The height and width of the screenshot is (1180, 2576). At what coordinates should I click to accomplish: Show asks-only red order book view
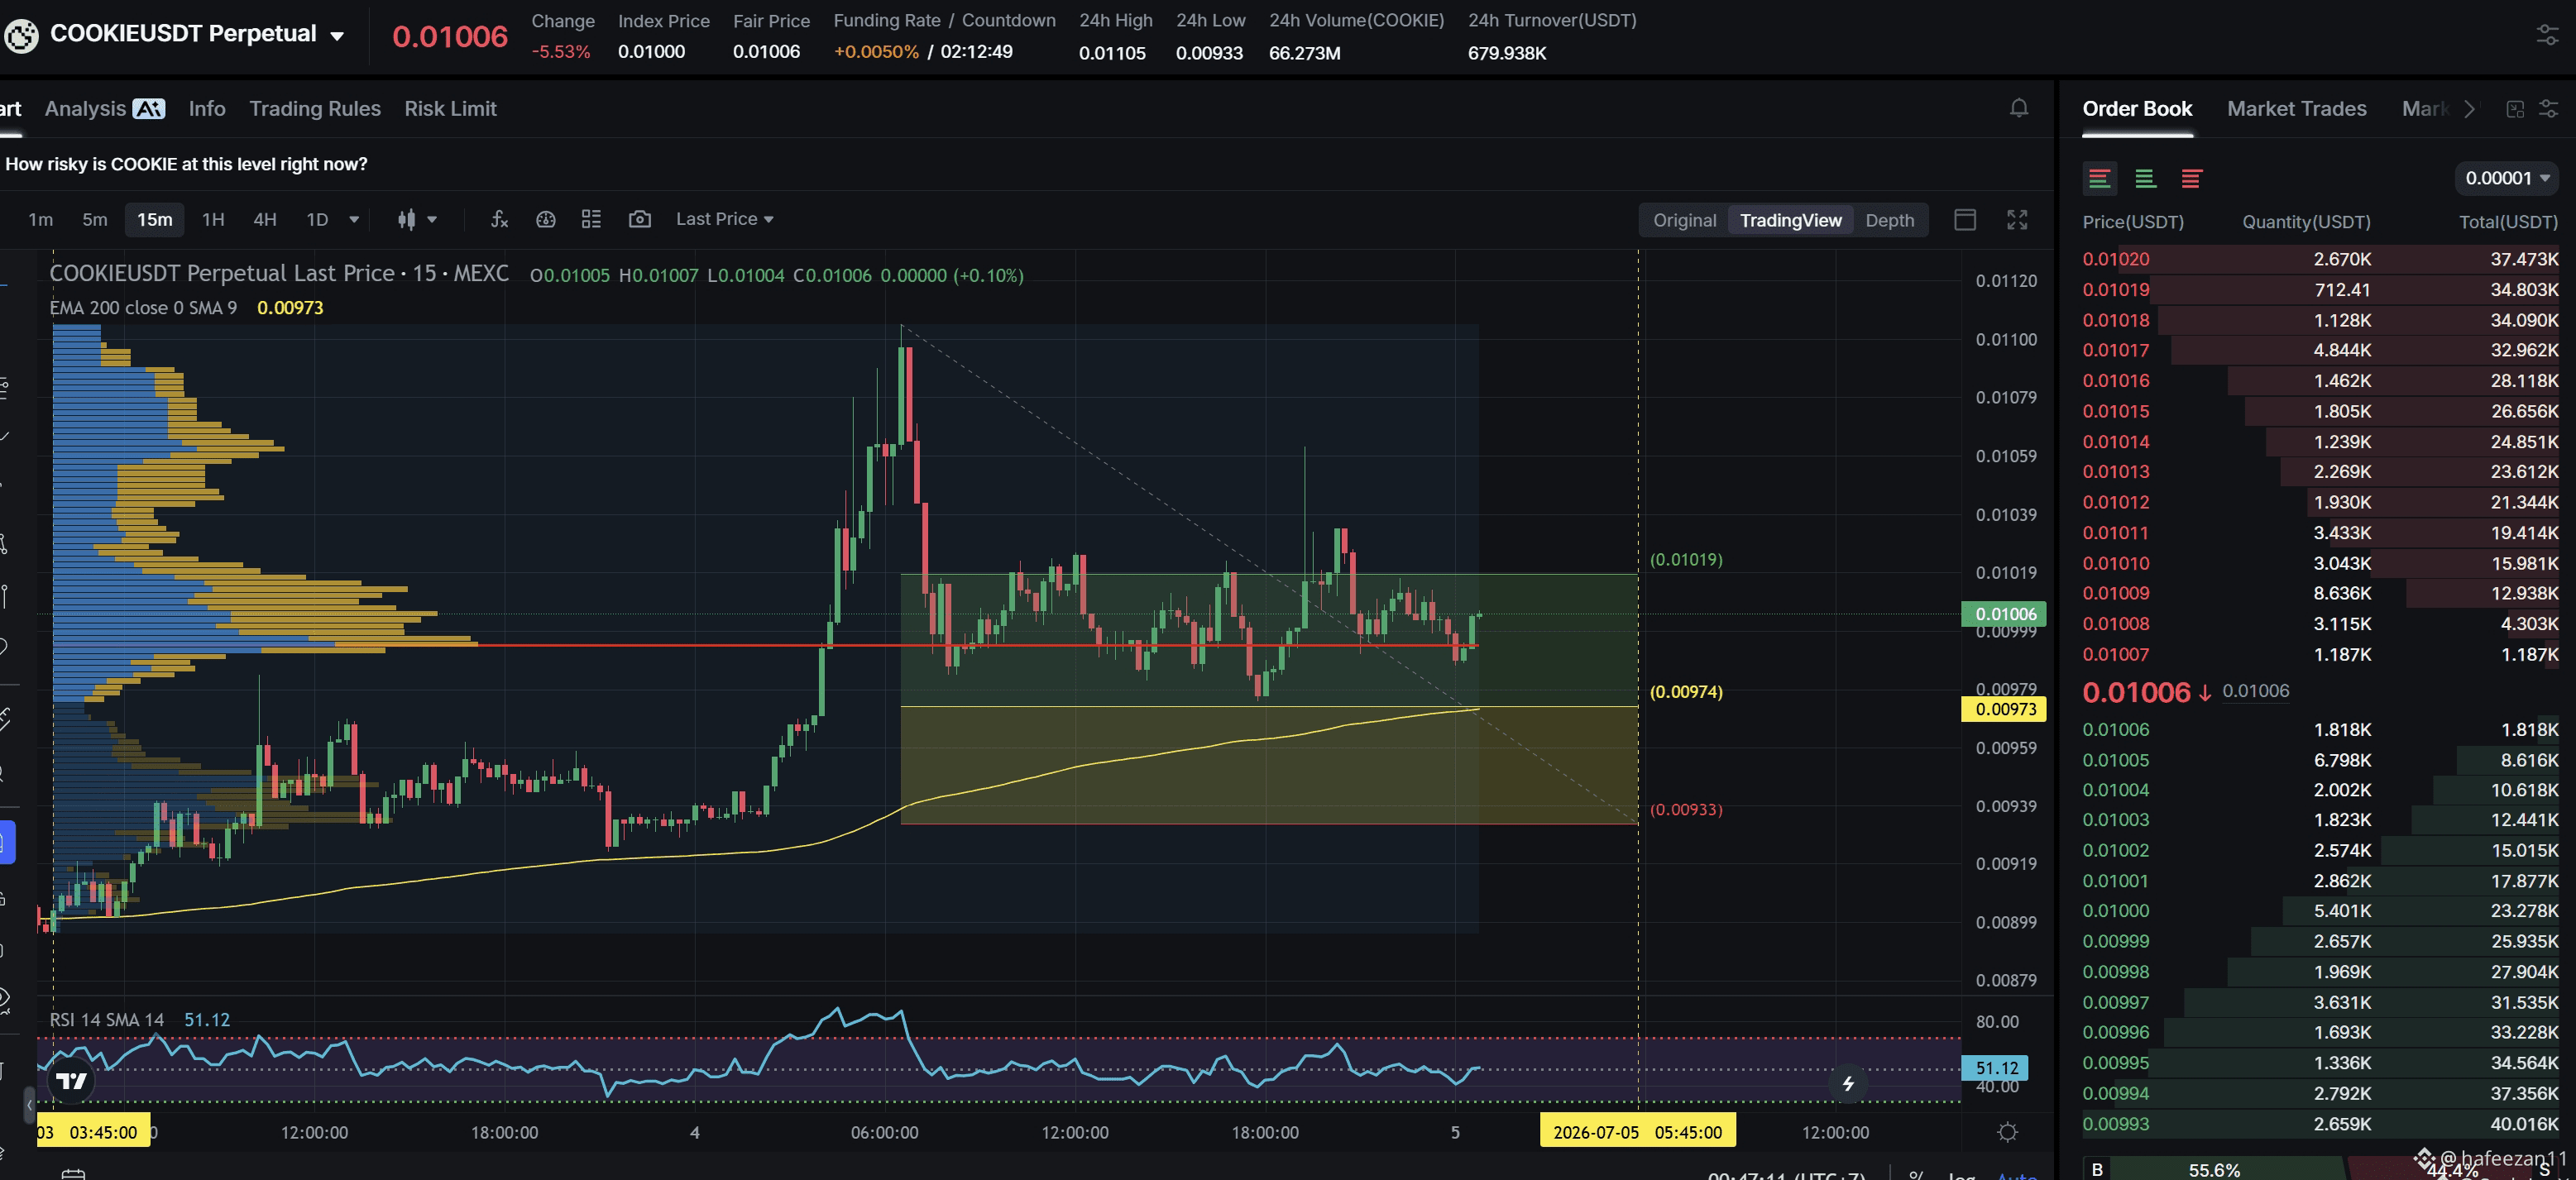pyautogui.click(x=2191, y=179)
